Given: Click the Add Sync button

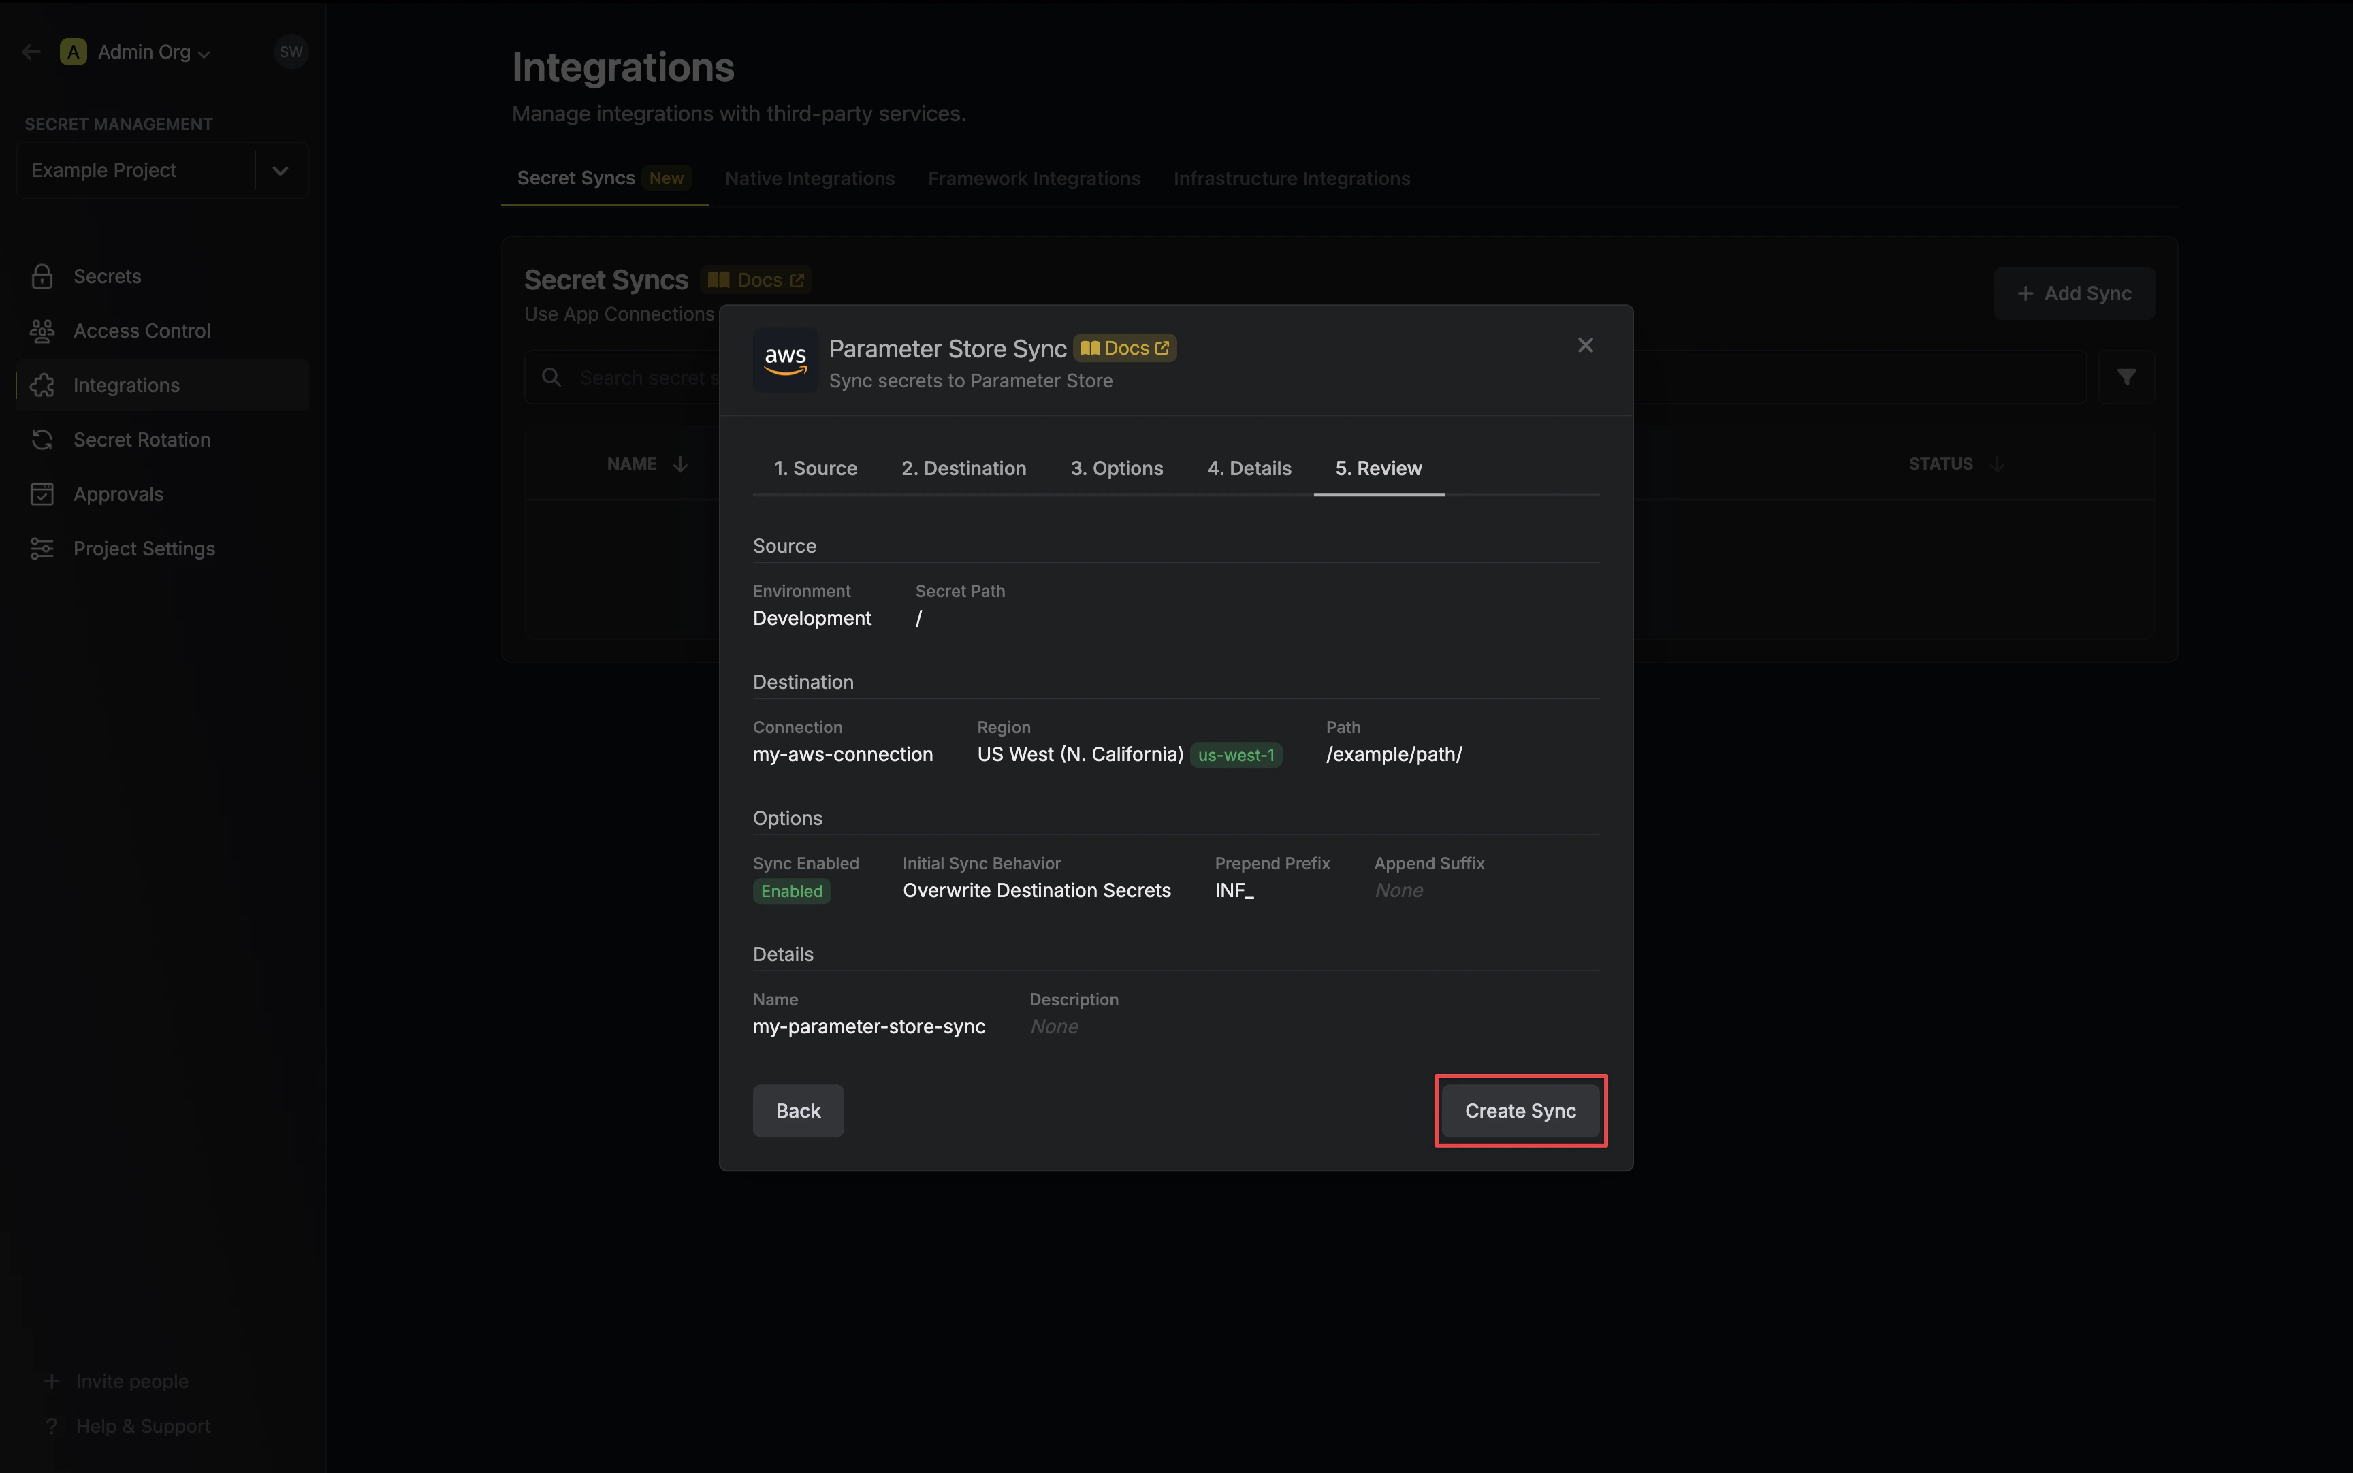Looking at the screenshot, I should [2073, 293].
